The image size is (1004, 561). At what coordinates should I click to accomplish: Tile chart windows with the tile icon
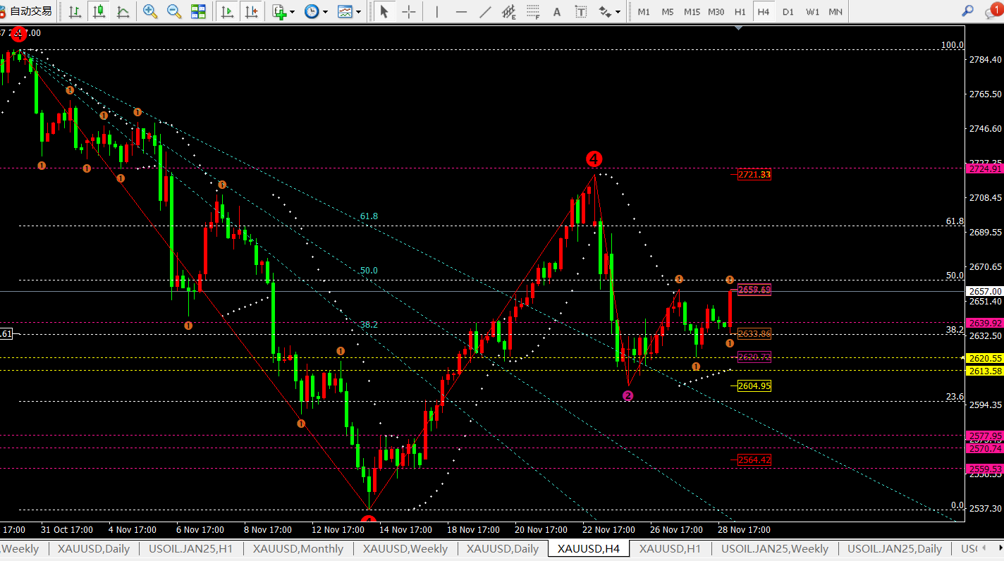click(x=198, y=11)
